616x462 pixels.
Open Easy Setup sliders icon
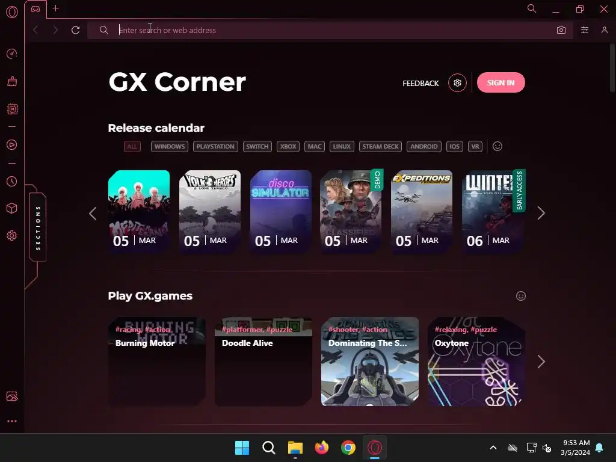[x=585, y=30]
